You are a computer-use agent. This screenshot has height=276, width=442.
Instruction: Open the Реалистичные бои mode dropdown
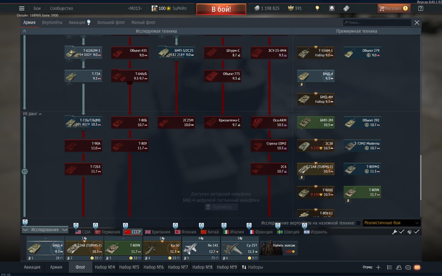[x=391, y=223]
